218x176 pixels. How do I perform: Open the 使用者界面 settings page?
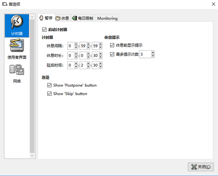[x=17, y=49]
